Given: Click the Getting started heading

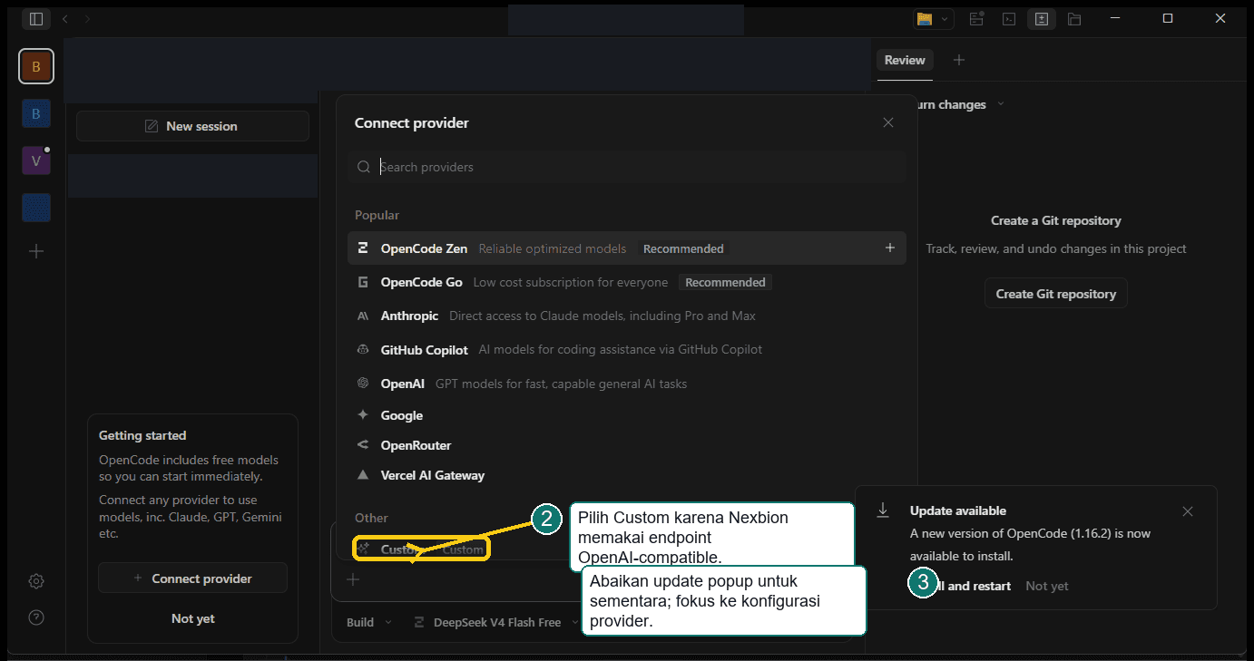Looking at the screenshot, I should pyautogui.click(x=142, y=435).
